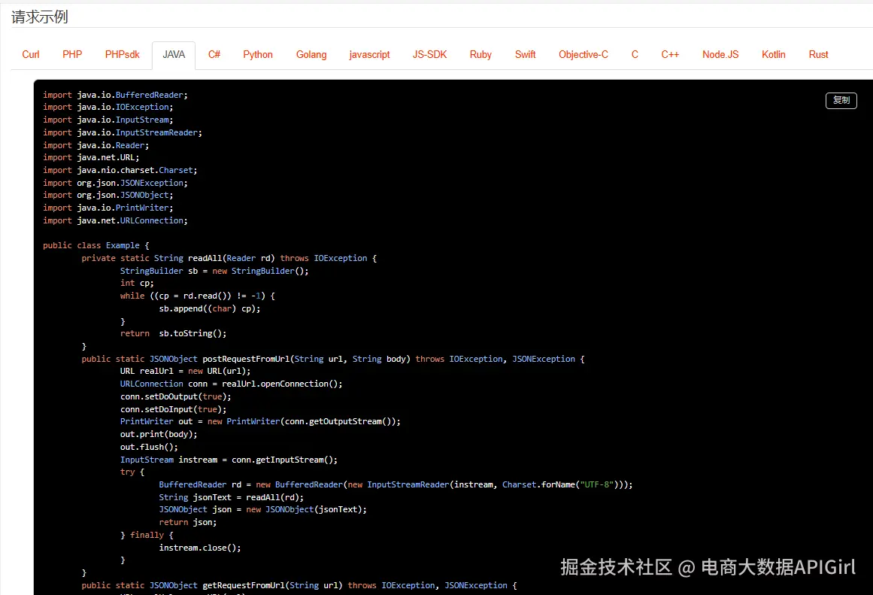Switch to the Python tab
873x595 pixels.
258,55
